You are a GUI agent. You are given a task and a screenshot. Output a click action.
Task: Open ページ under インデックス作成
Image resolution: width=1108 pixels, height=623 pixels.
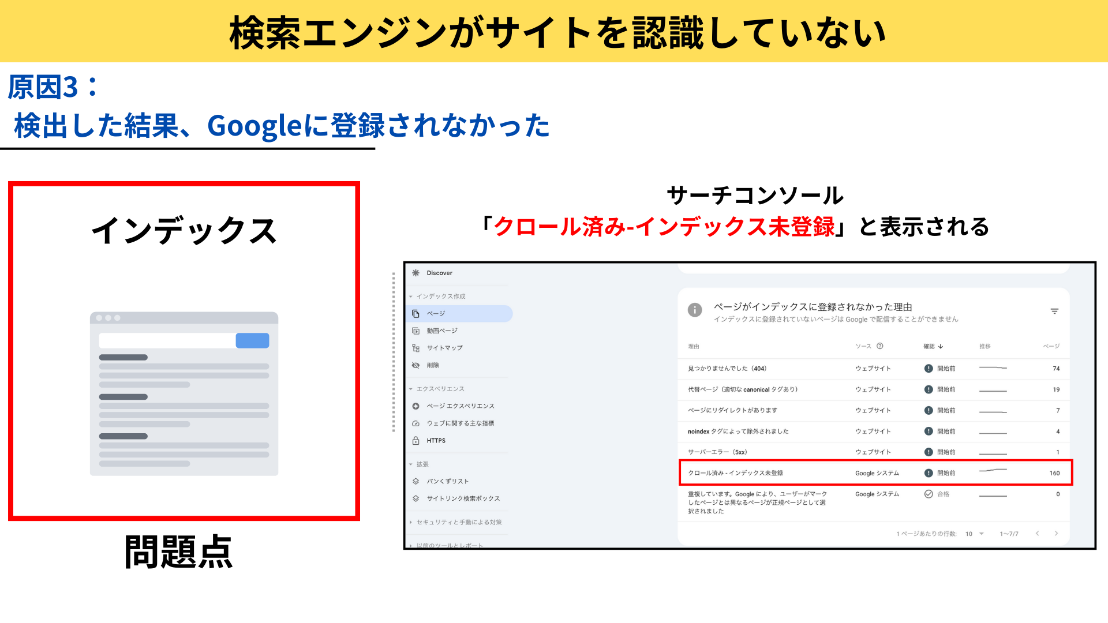point(459,314)
